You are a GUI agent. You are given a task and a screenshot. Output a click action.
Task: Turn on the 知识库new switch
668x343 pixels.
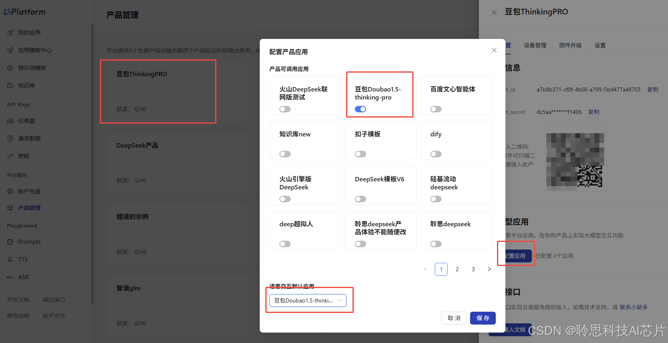coord(285,154)
